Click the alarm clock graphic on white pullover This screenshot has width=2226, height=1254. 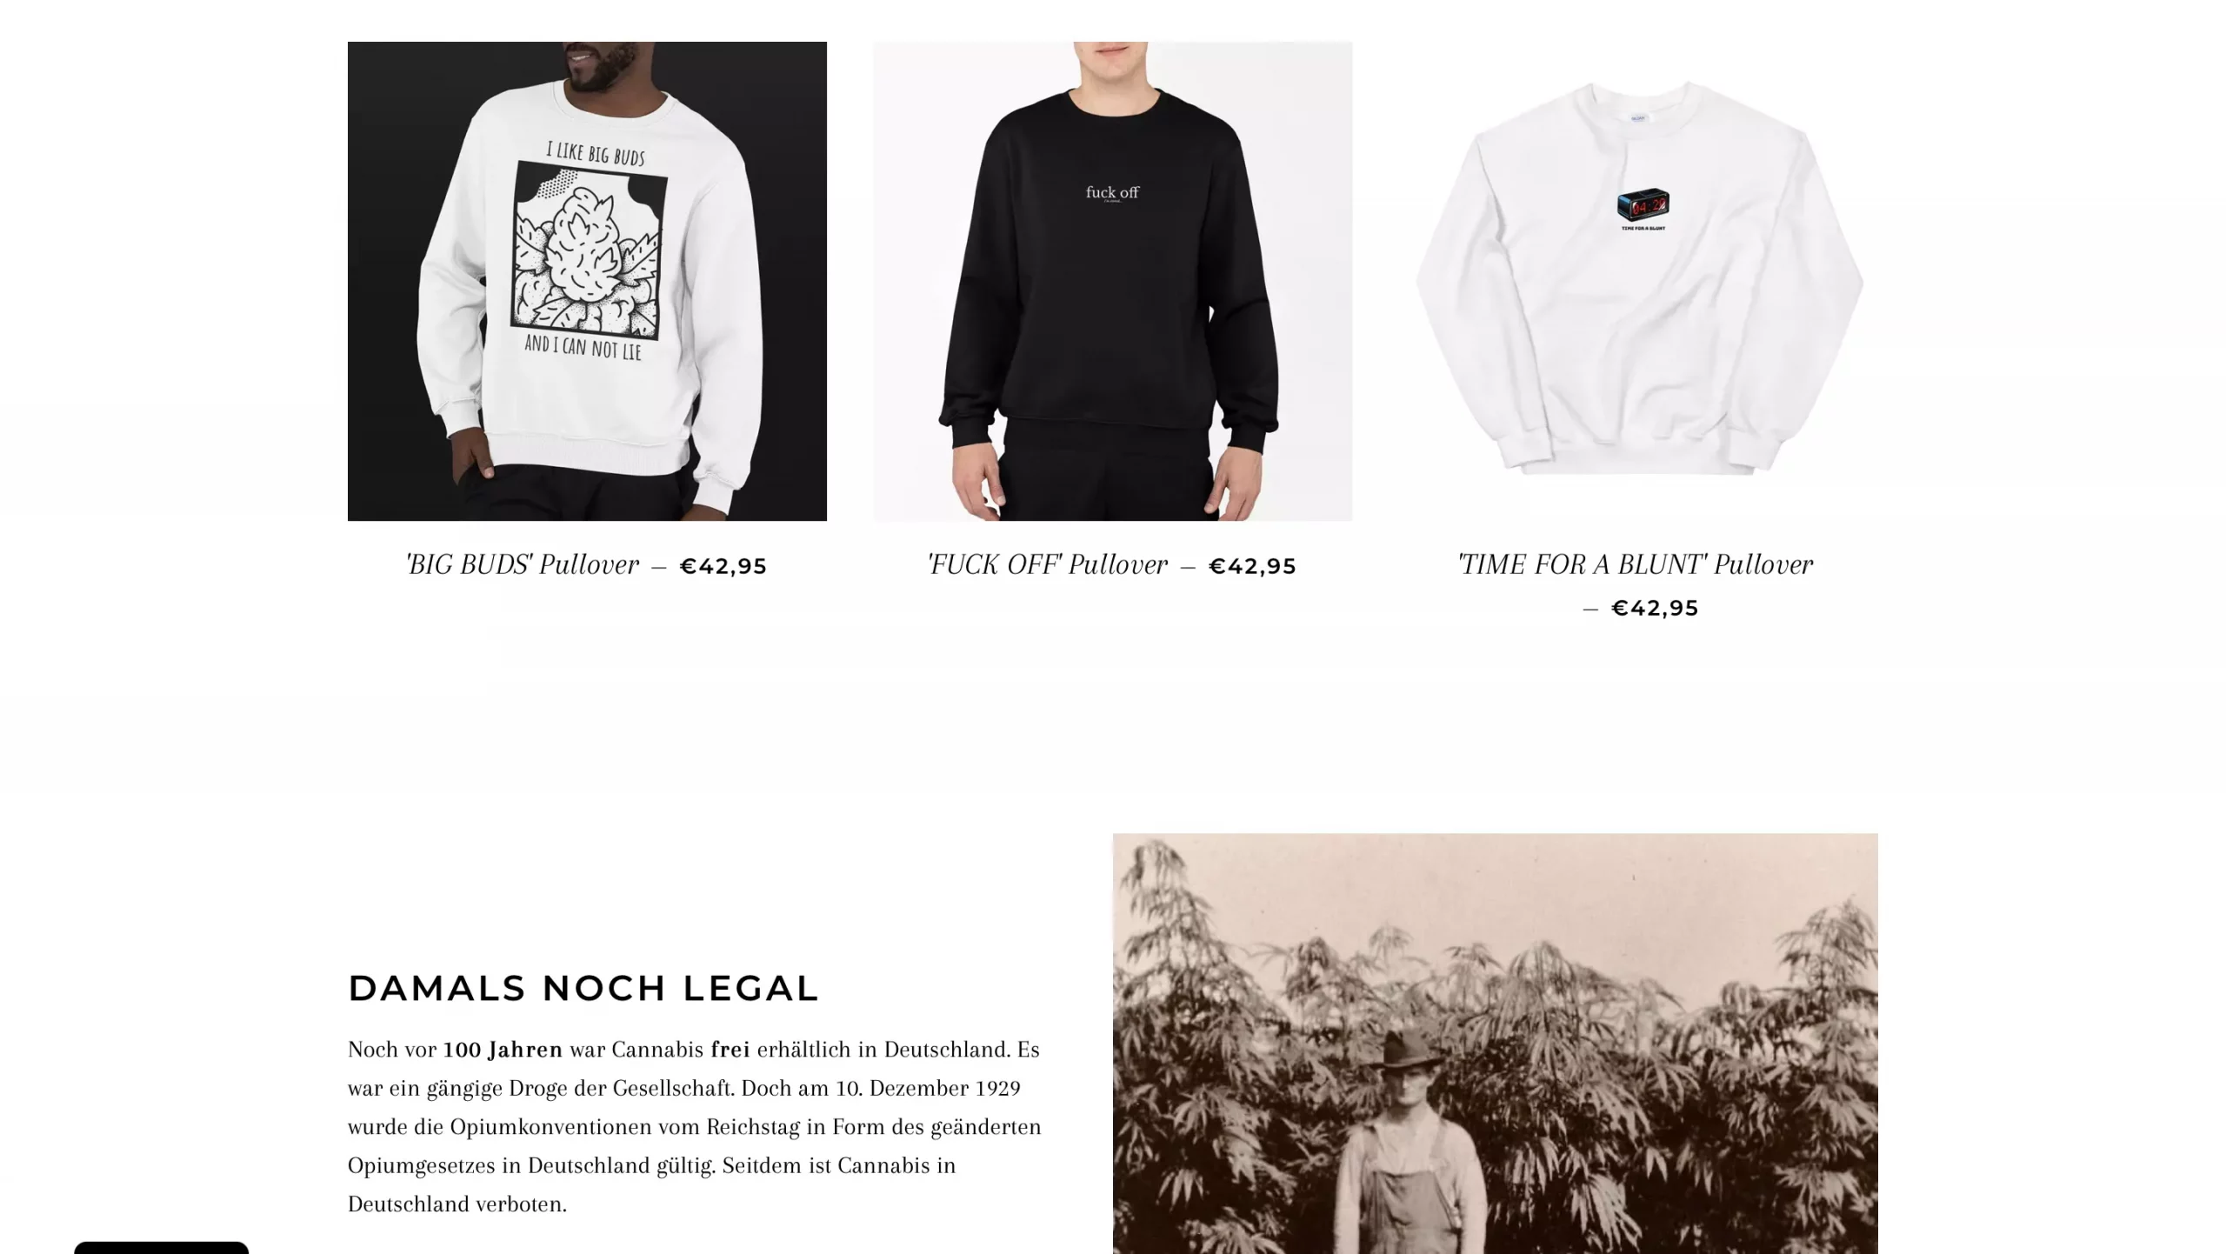[1643, 205]
